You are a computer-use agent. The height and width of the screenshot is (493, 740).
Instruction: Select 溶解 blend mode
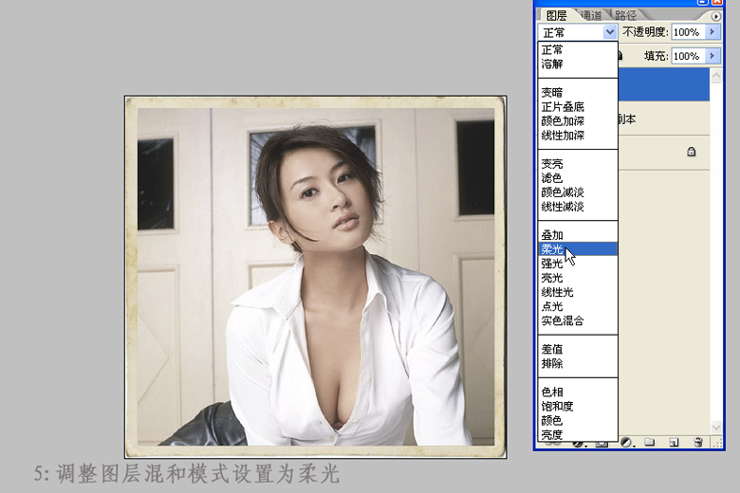(578, 64)
